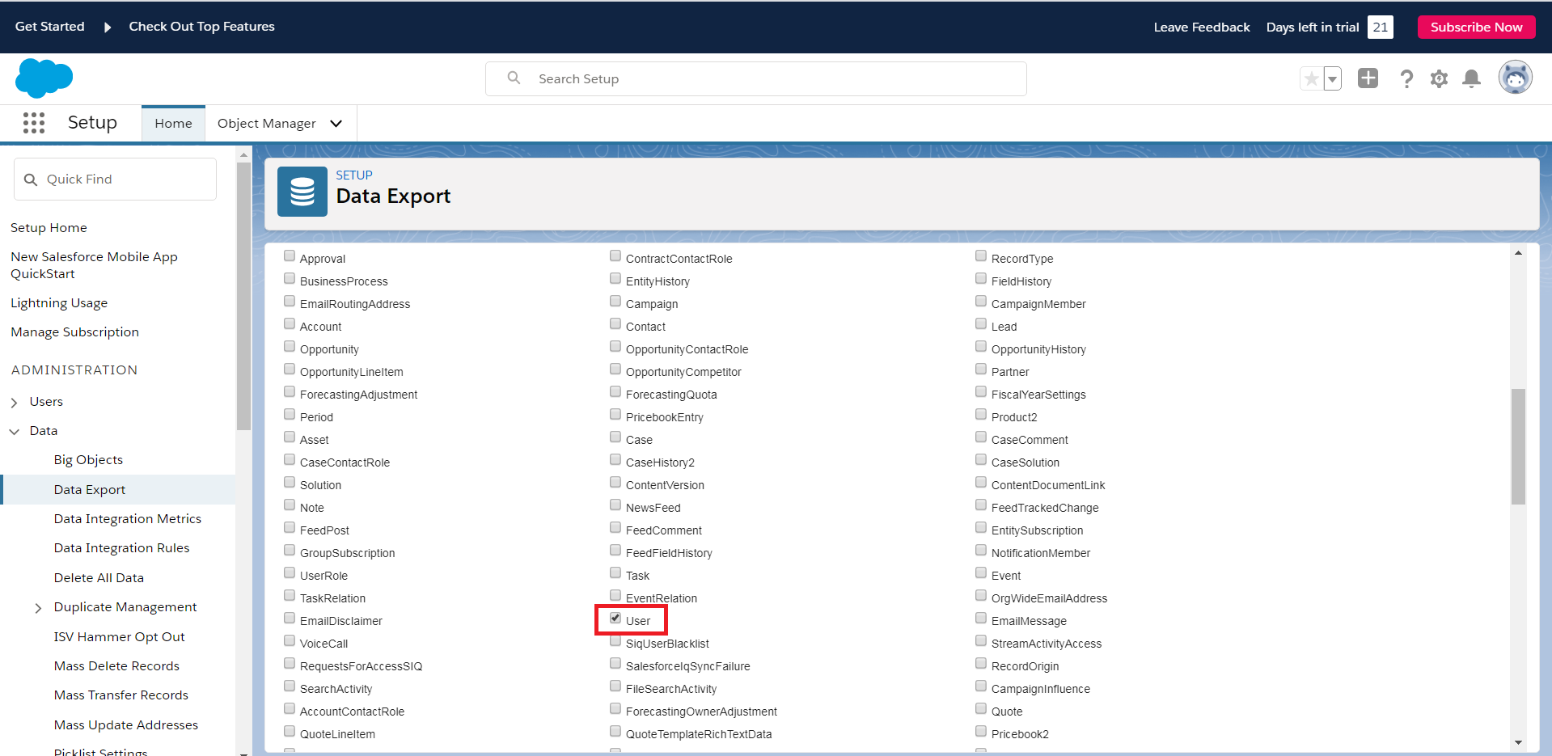Image resolution: width=1552 pixels, height=756 pixels.
Task: Click the sidebar vertical scrollbar thumb
Action: click(x=243, y=296)
